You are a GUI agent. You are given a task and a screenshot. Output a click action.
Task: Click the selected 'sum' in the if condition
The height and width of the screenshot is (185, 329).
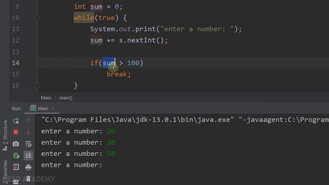point(108,63)
